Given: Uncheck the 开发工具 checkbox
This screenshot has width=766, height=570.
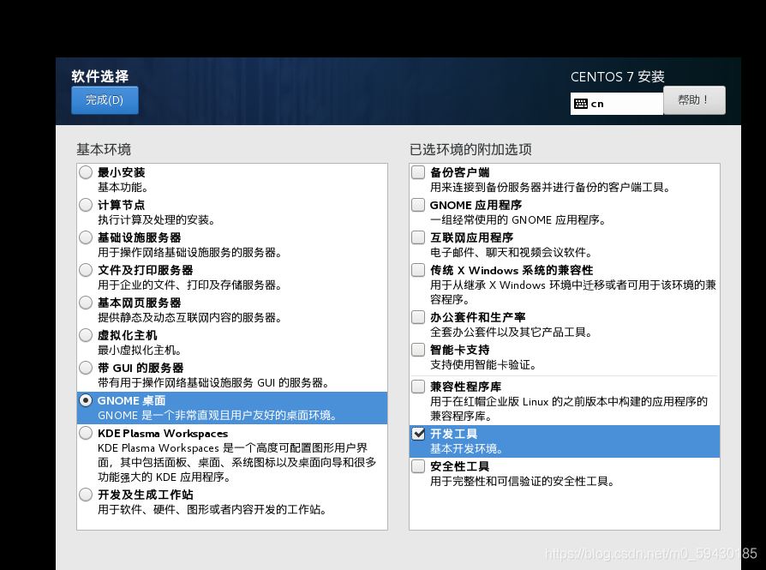Looking at the screenshot, I should pyautogui.click(x=418, y=434).
